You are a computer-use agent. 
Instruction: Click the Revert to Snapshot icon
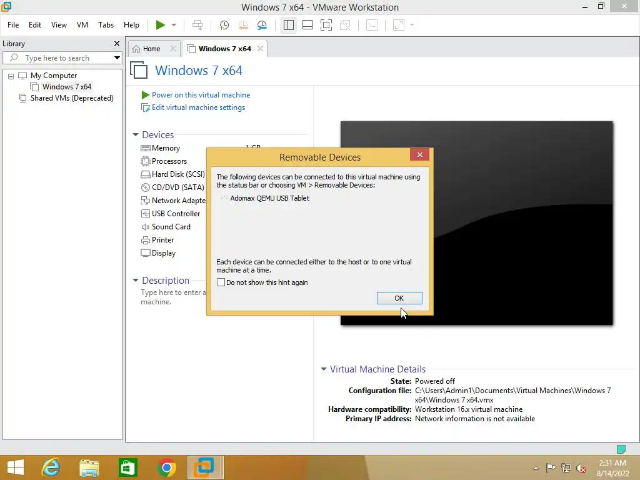[243, 25]
